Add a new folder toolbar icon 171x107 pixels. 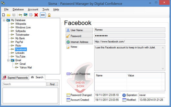[26, 15]
